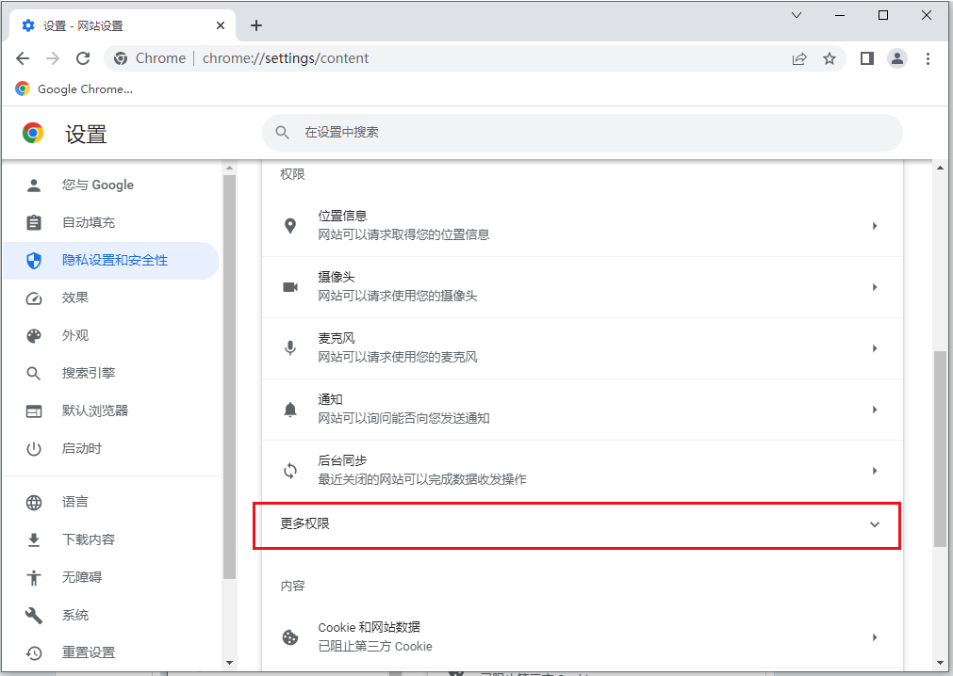953x676 pixels.
Task: Click the Cookie 和网站数据 title
Action: [369, 627]
